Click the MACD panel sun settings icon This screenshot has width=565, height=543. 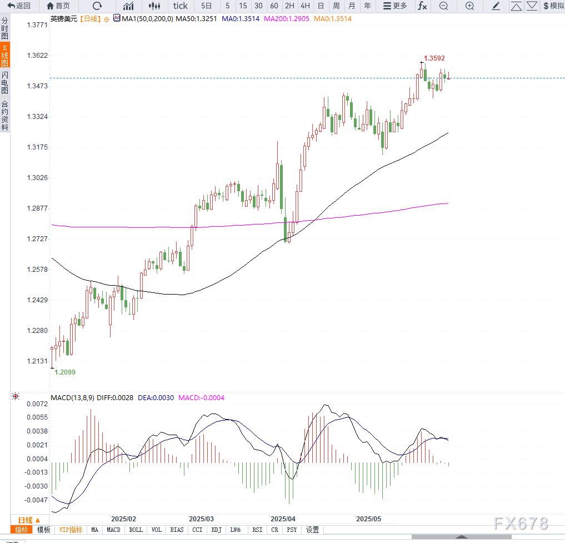(16, 397)
